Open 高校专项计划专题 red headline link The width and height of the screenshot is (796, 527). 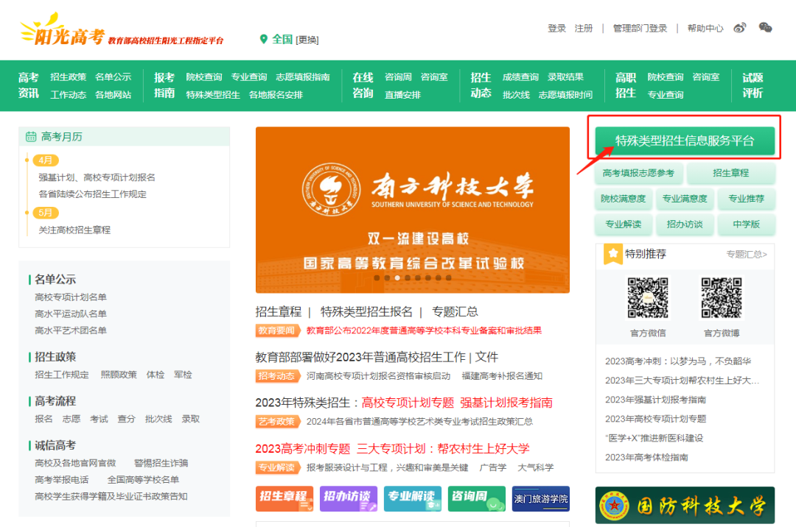coord(408,403)
